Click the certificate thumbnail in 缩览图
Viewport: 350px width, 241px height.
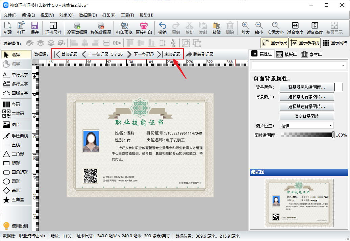coord(299,202)
